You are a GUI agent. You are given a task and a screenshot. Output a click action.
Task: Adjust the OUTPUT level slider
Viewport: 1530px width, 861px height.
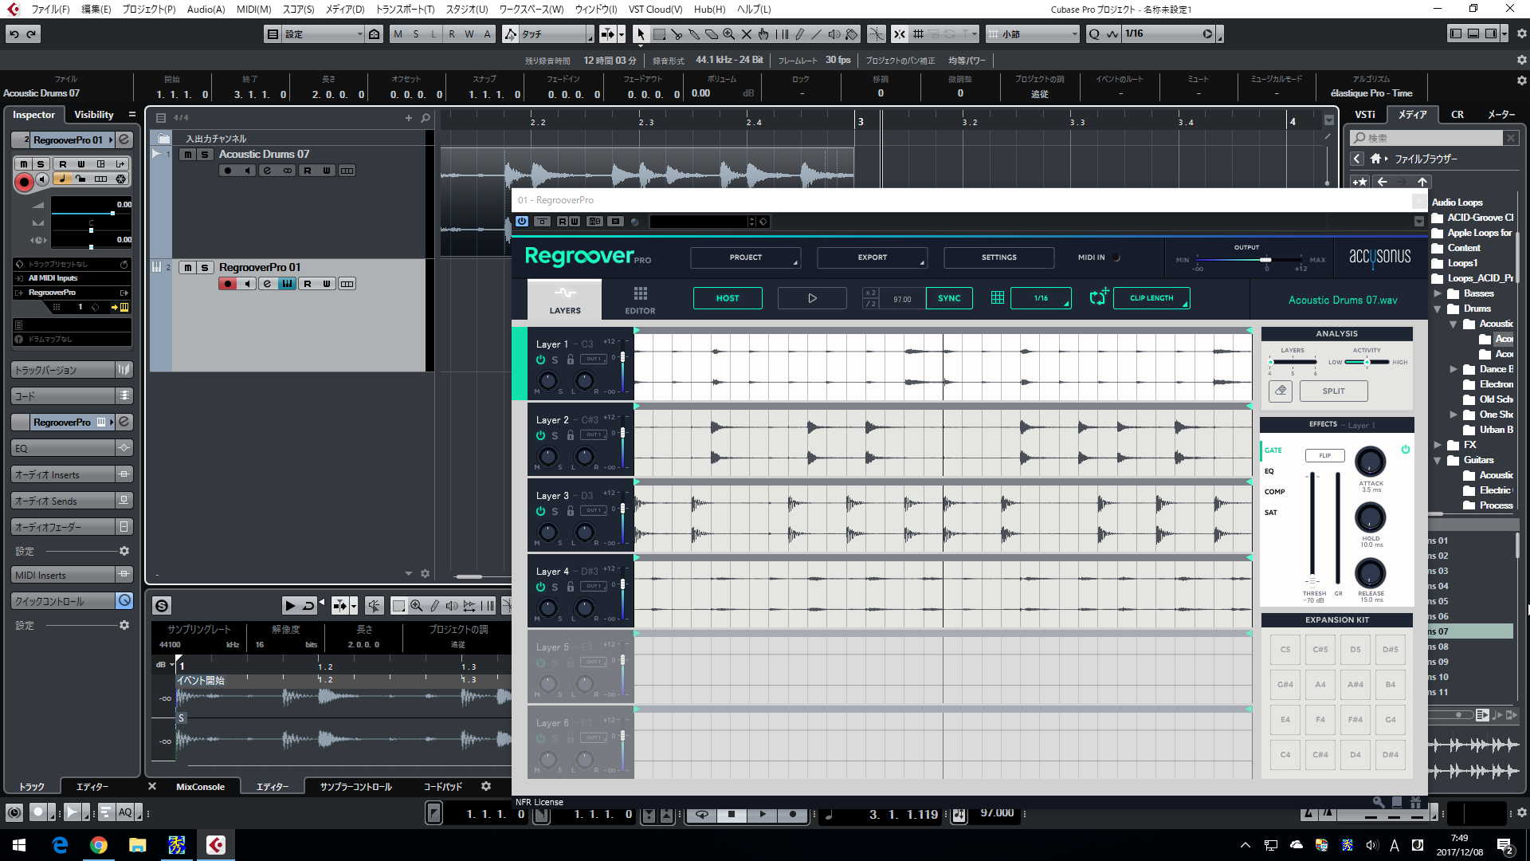pyautogui.click(x=1249, y=260)
